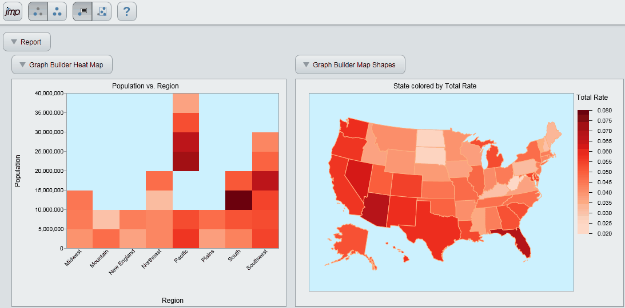Click the vertical Population axis title
625x308 pixels.
18,170
